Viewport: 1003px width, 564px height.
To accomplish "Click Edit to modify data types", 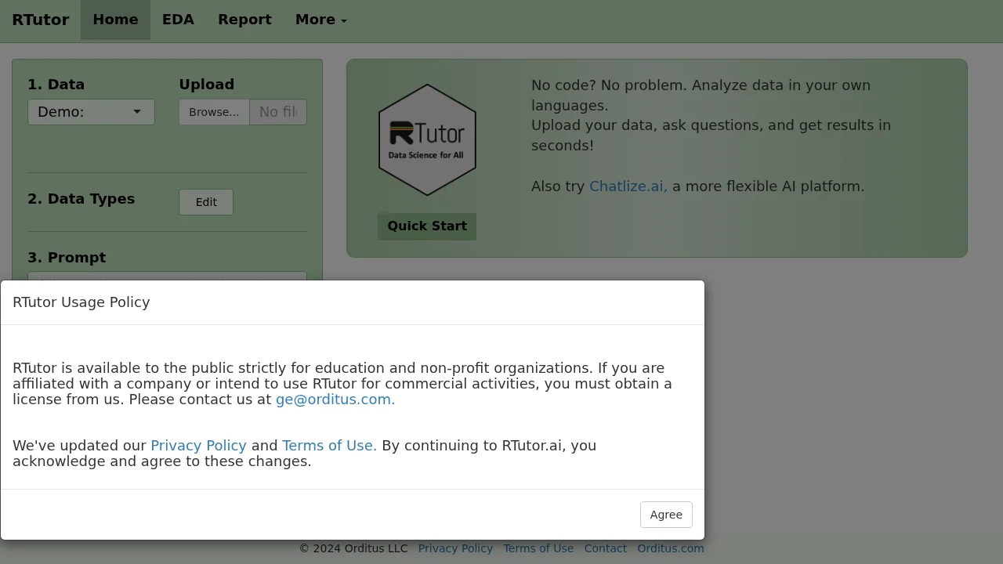I will coord(205,201).
